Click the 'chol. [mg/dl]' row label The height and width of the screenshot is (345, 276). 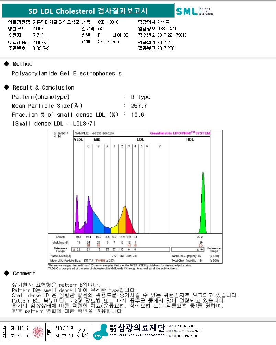pos(60,242)
